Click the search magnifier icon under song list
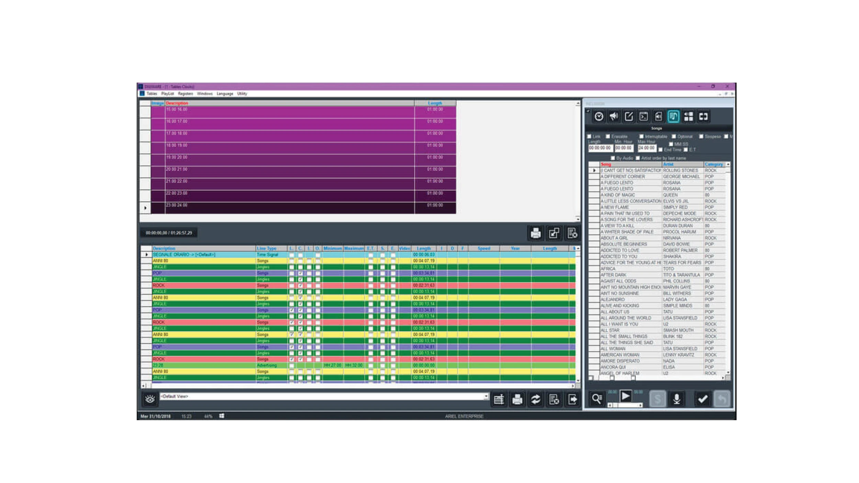 pos(597,399)
